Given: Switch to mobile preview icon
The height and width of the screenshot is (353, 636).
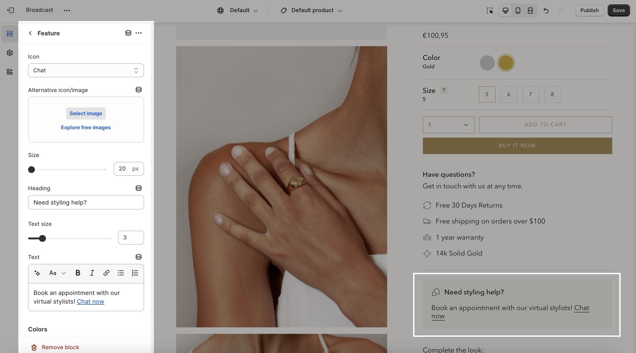Looking at the screenshot, I should 518,10.
